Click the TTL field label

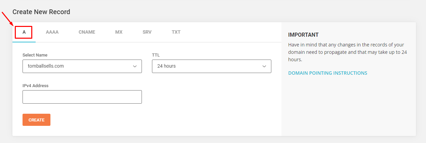pos(156,55)
